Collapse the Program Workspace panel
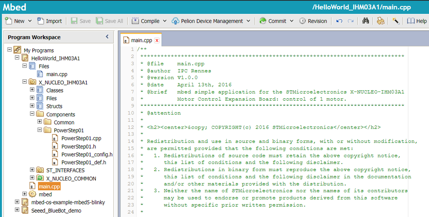Image resolution: width=429 pixels, height=217 pixels. [x=107, y=37]
